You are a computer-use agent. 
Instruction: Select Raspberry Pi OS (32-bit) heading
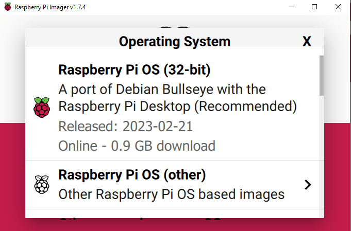(x=135, y=69)
